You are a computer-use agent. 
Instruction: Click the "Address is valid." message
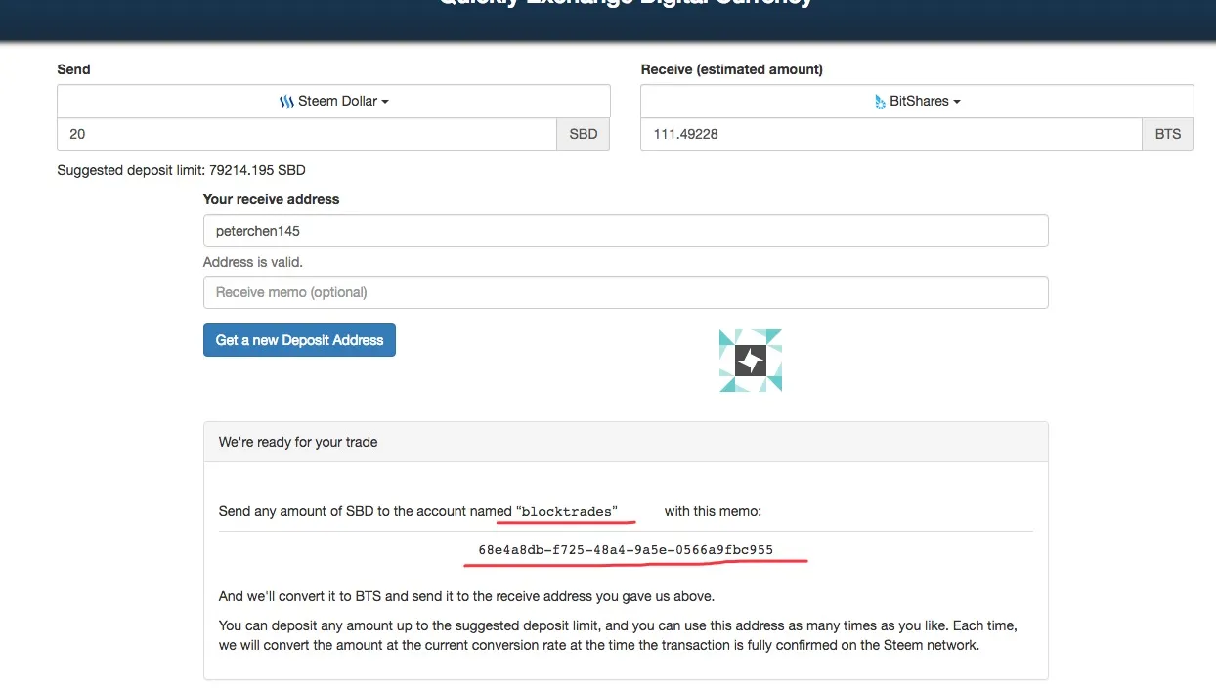253,262
